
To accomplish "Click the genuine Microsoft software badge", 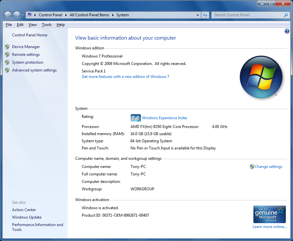I will point(270,214).
